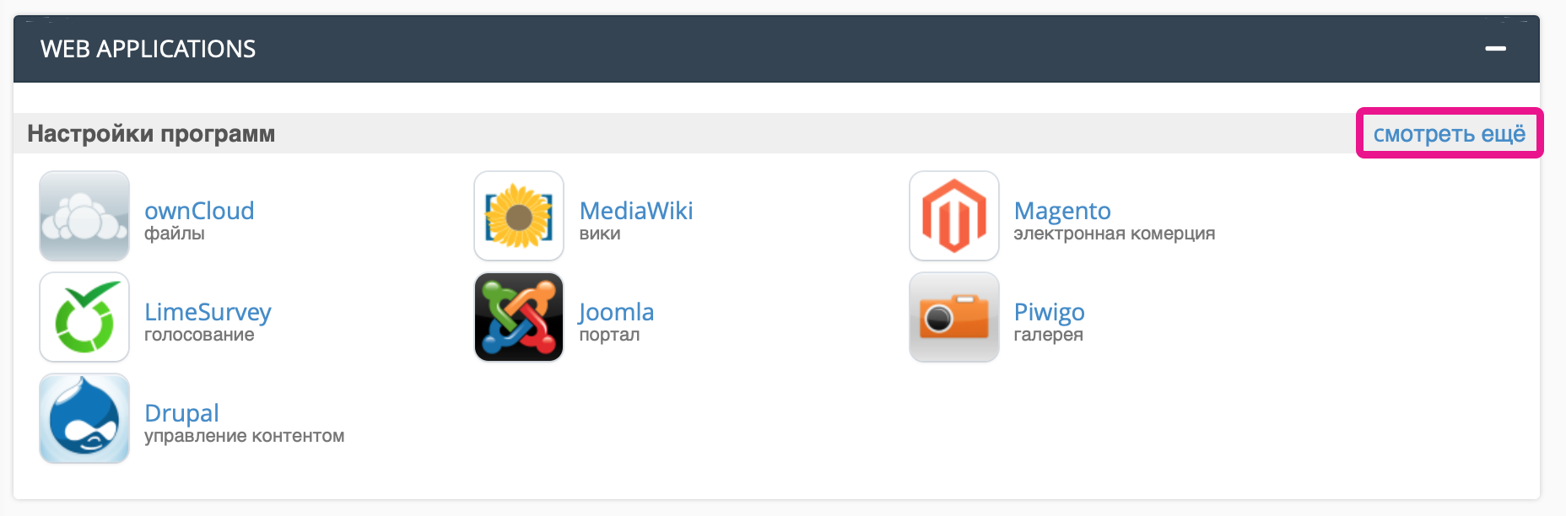
Task: Open the ownCloud text link
Action: [x=199, y=211]
